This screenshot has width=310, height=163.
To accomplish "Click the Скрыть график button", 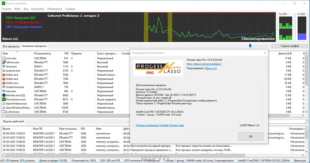I will (290, 46).
